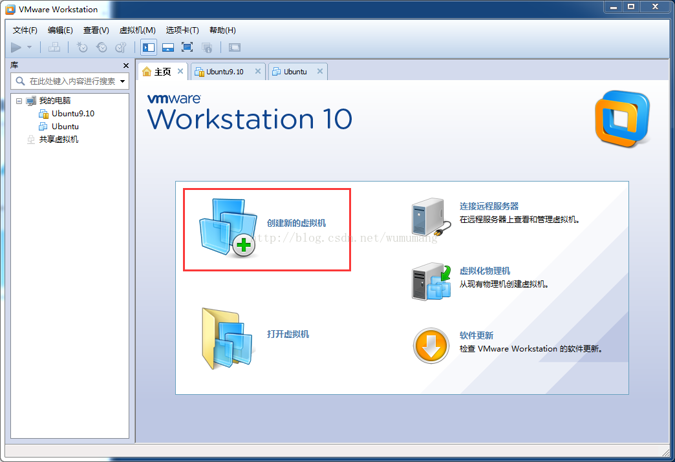Screen dimensions: 675x462
Task: Enter full screen mode via toolbar icon
Action: (187, 47)
